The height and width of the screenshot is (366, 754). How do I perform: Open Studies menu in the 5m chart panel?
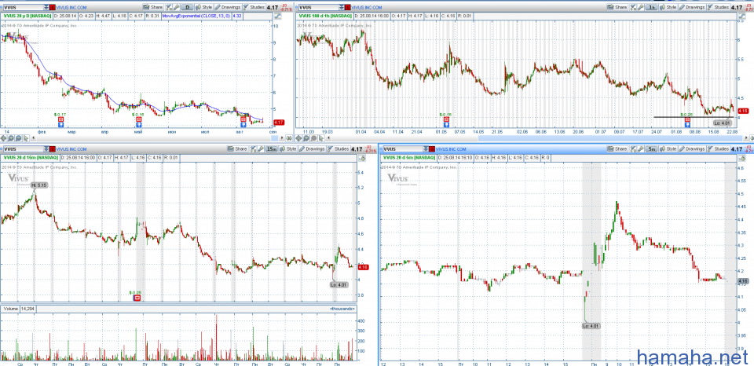(x=719, y=149)
